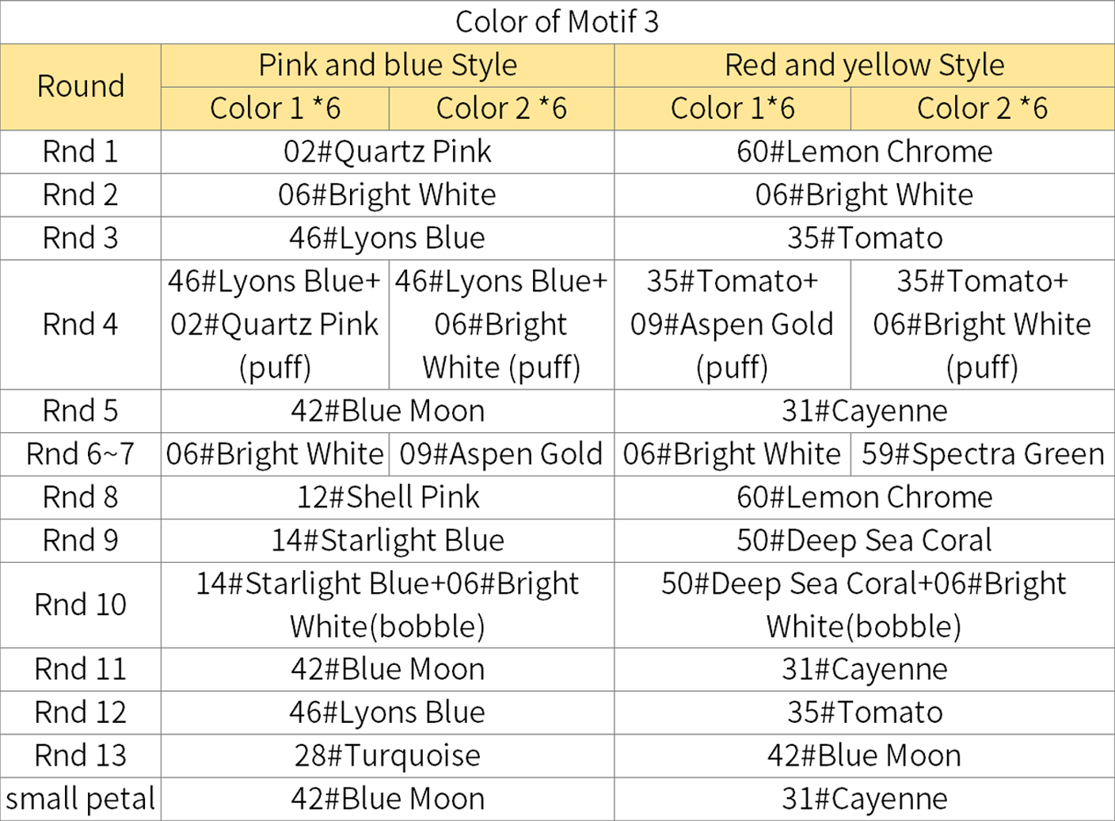Select the 'Round' header cell

[x=81, y=86]
